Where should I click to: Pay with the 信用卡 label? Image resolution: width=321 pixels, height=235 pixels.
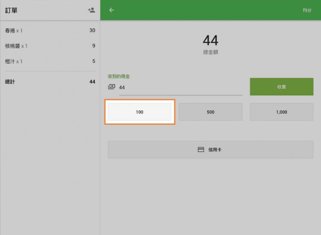tap(215, 150)
